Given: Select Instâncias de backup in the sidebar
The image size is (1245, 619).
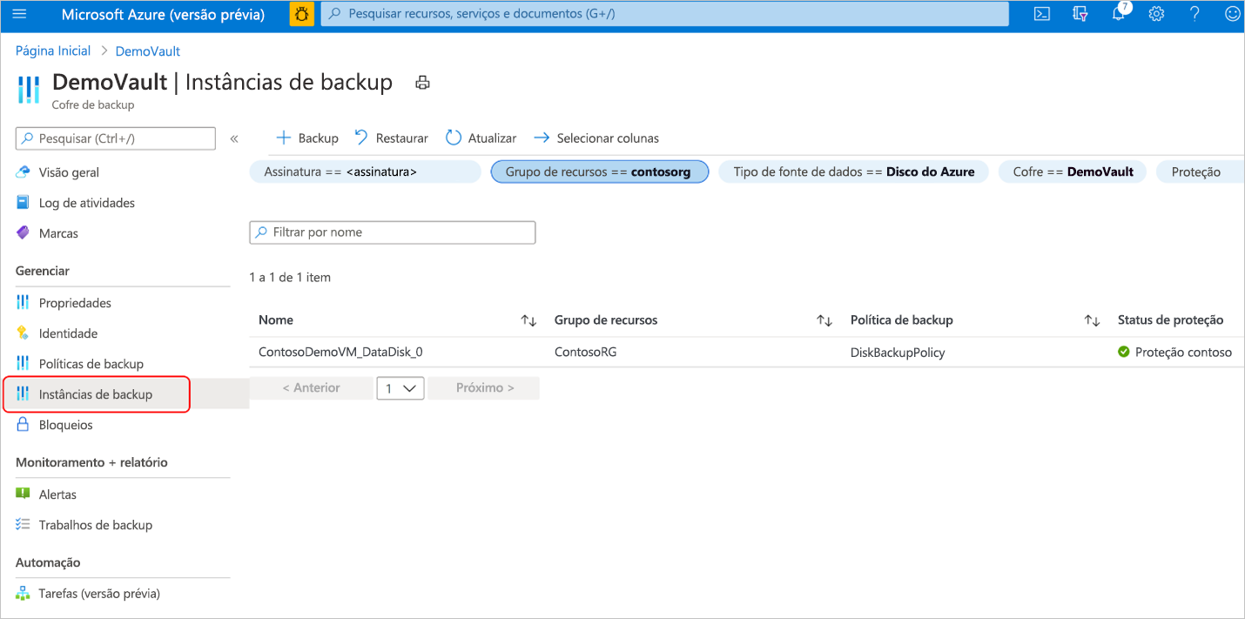Looking at the screenshot, I should click(96, 394).
